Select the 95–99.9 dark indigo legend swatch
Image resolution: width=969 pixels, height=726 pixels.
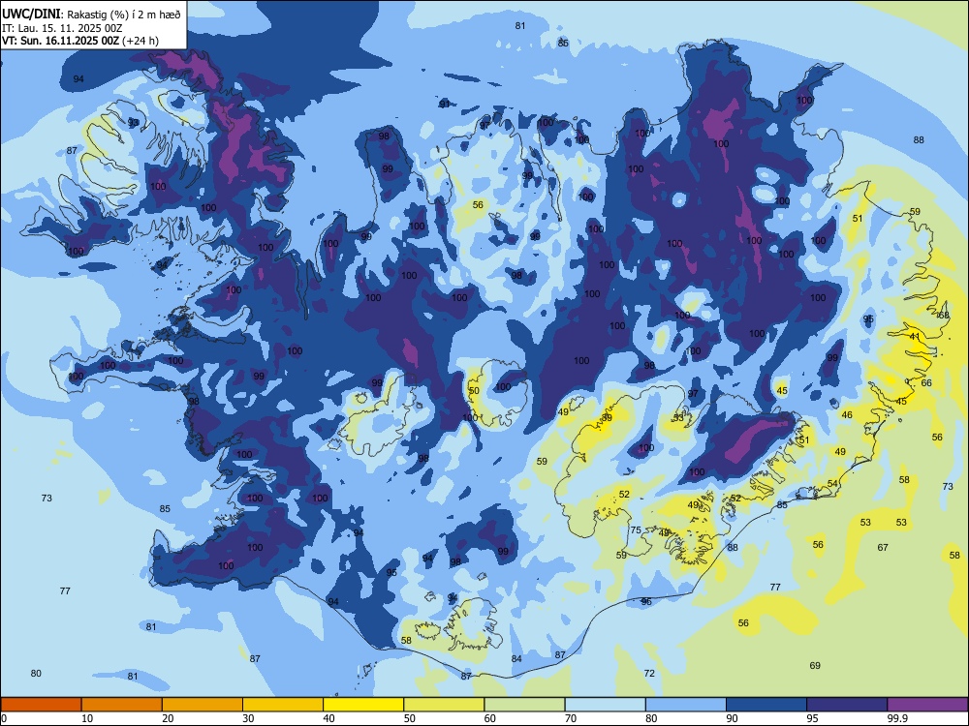pyautogui.click(x=847, y=705)
